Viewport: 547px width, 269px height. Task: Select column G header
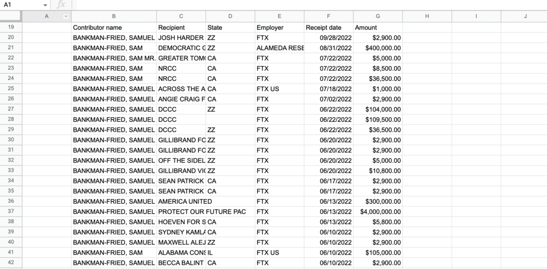point(378,16)
